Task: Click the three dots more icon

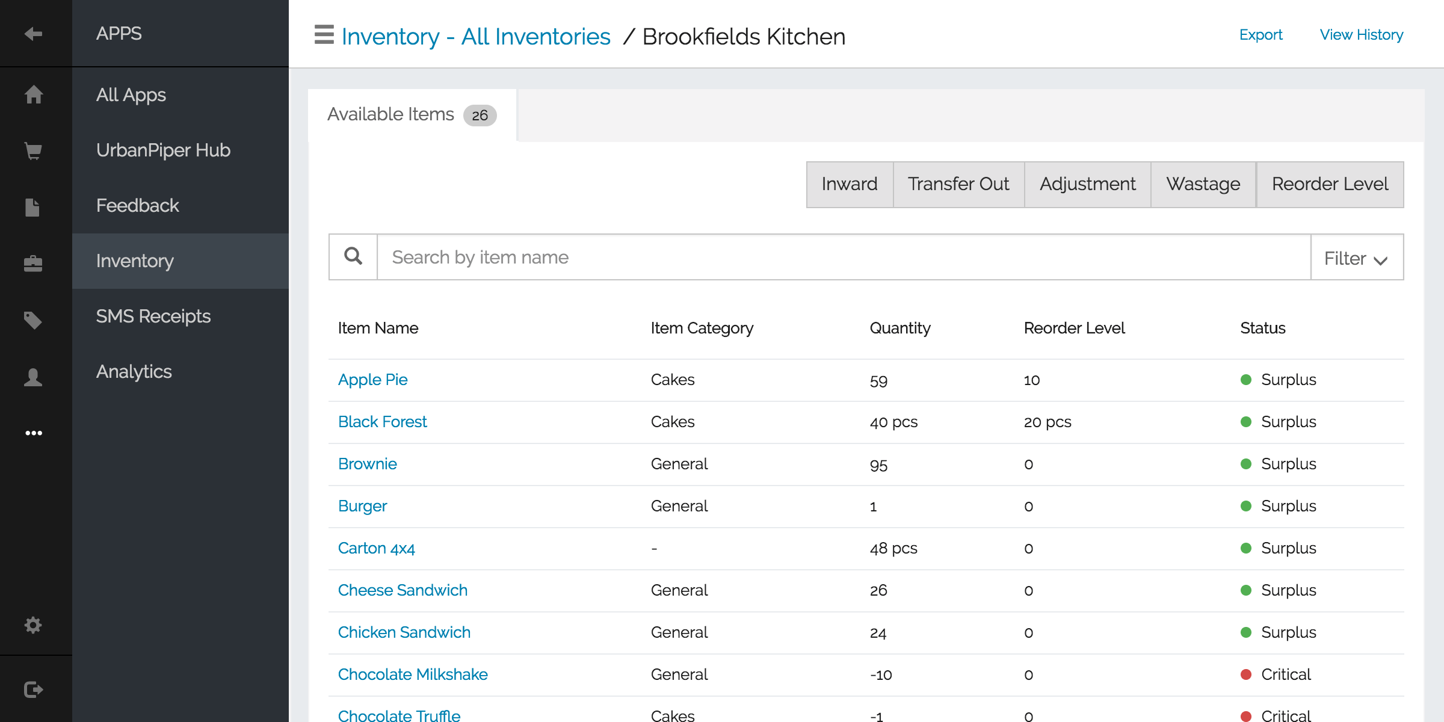Action: [x=34, y=433]
